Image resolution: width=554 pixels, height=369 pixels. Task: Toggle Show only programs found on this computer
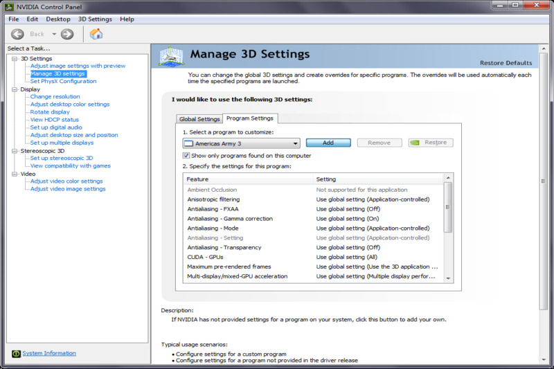186,155
